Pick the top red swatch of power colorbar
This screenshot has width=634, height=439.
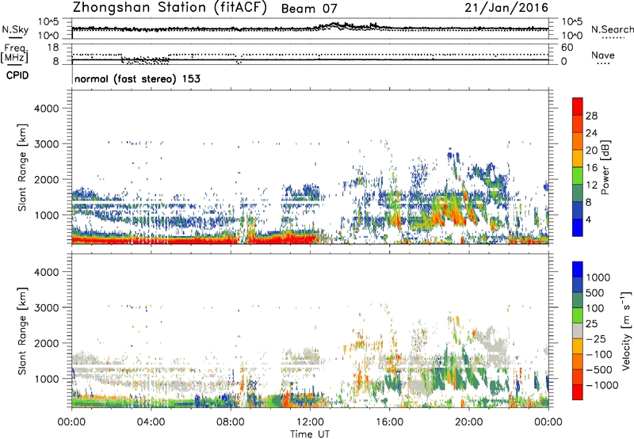pyautogui.click(x=578, y=106)
